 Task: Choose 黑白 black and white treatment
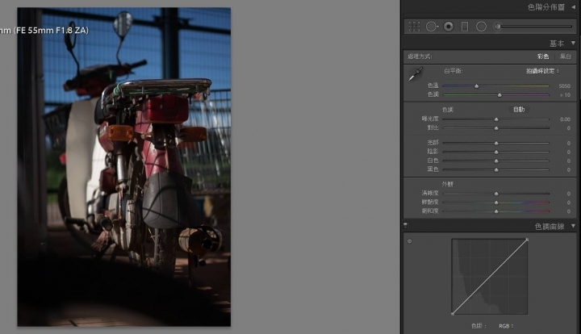pyautogui.click(x=565, y=56)
